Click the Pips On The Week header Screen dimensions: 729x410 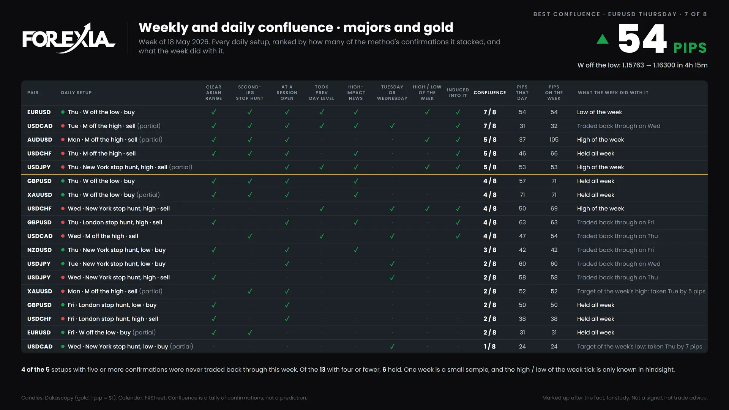click(x=554, y=93)
